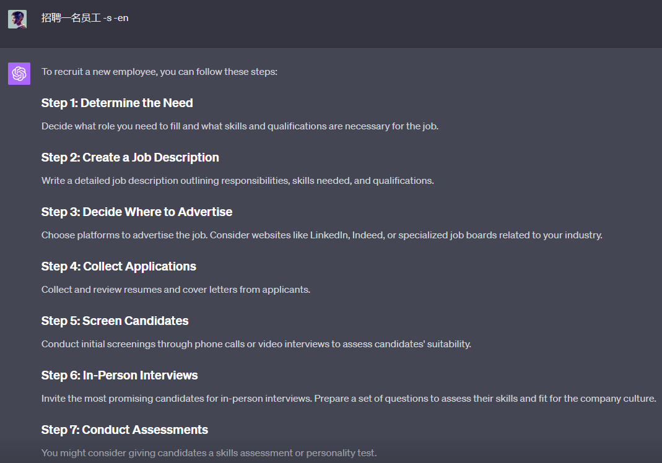Click the paragraph about deciding role and skills
662x463 pixels.
pos(240,126)
